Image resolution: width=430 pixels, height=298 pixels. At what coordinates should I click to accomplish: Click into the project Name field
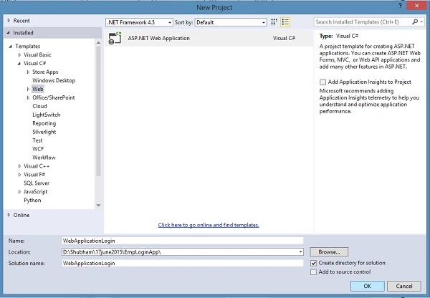pos(183,241)
